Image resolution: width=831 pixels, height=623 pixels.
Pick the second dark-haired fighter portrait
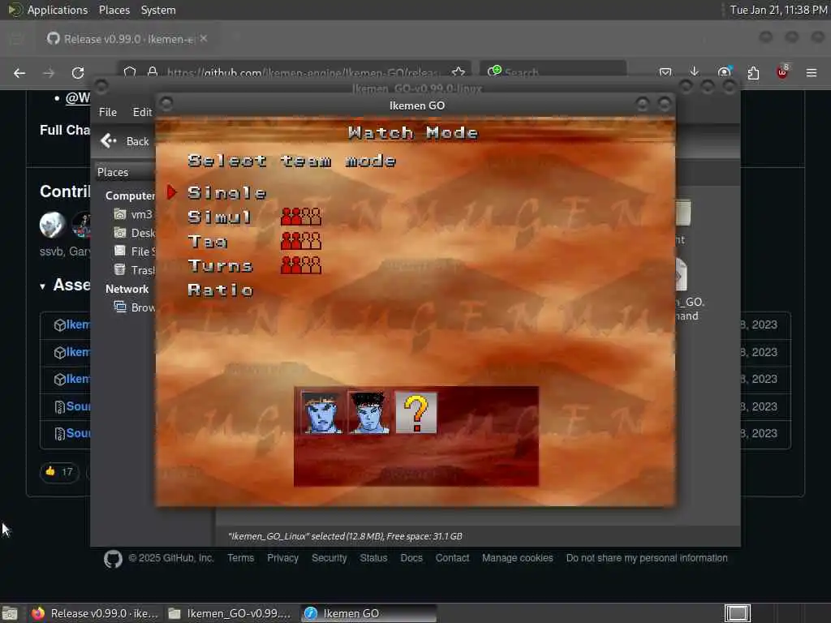(369, 412)
